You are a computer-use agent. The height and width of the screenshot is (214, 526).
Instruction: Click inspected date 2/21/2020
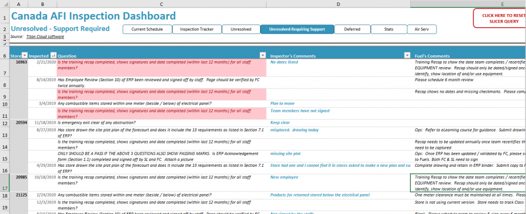(46, 62)
